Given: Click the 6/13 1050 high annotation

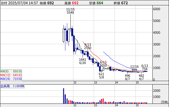Looking at the screenshot, I should (103, 64).
